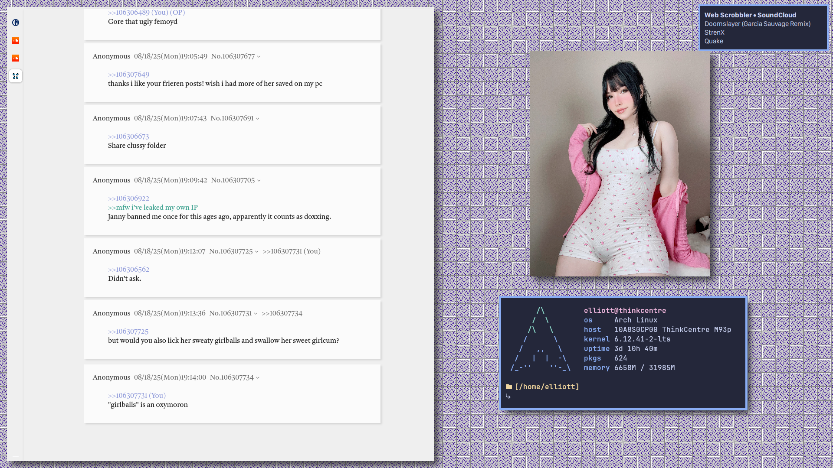Click backlink >>106307734 in post header
Viewport: 833px width, 468px height.
pos(282,313)
